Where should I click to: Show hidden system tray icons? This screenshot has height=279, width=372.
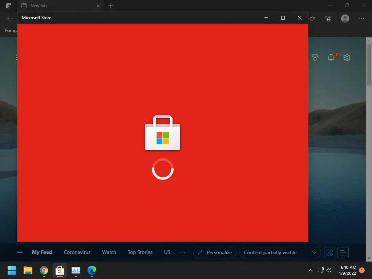pos(310,270)
